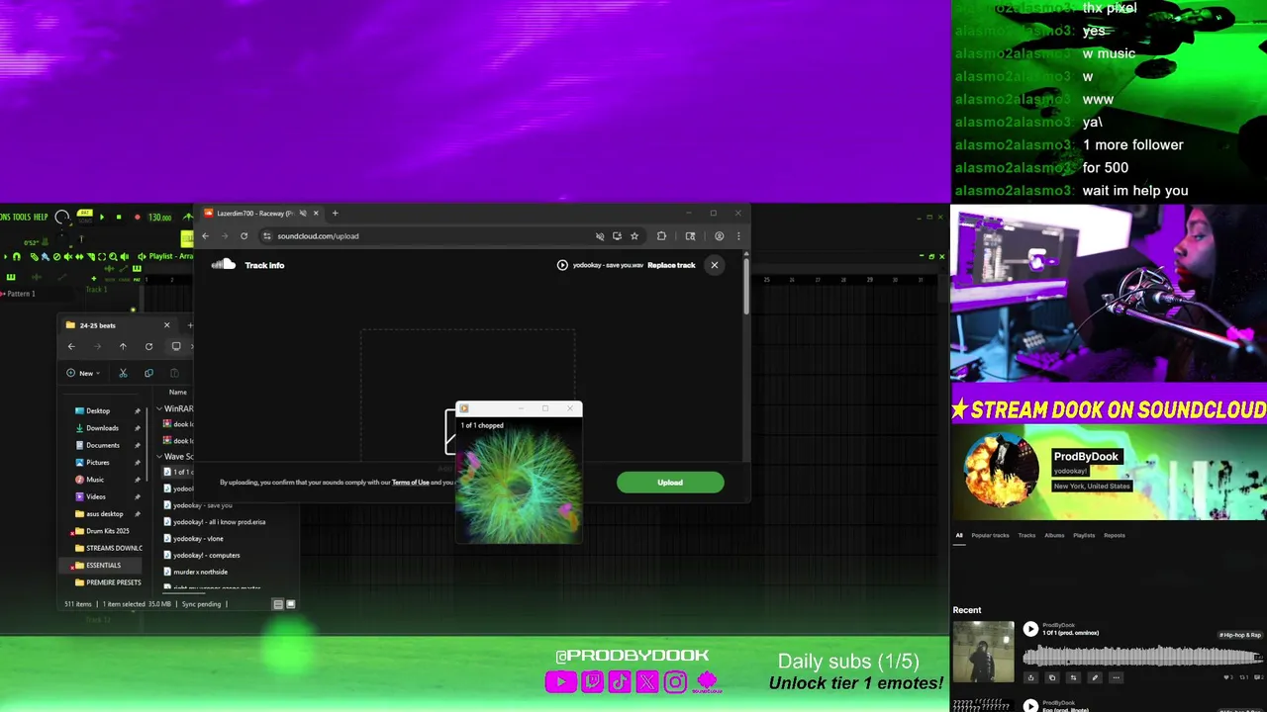Switch Explorer to large thumbnails view icon
Image resolution: width=1267 pixels, height=712 pixels.
(x=290, y=604)
